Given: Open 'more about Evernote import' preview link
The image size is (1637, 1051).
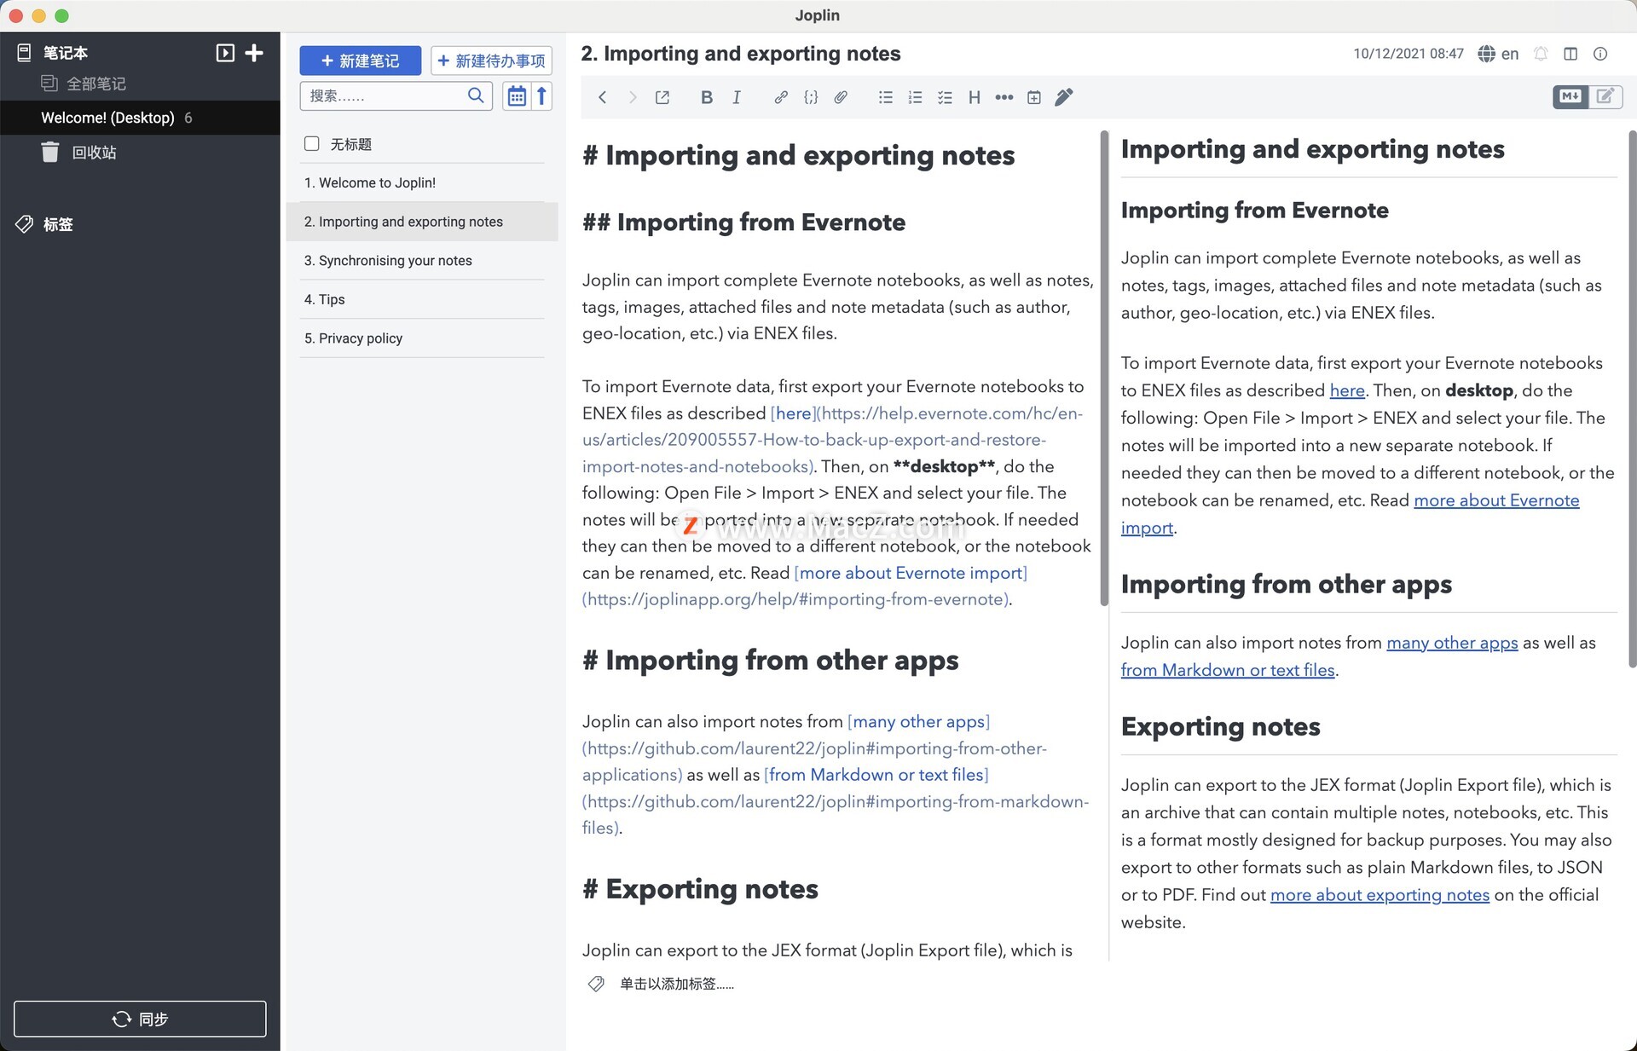Looking at the screenshot, I should tap(1496, 500).
